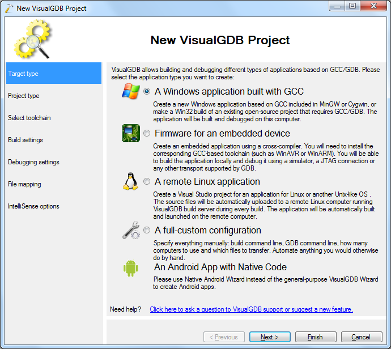Select the Windows application built with GCC radio
This screenshot has width=391, height=349.
pos(147,91)
